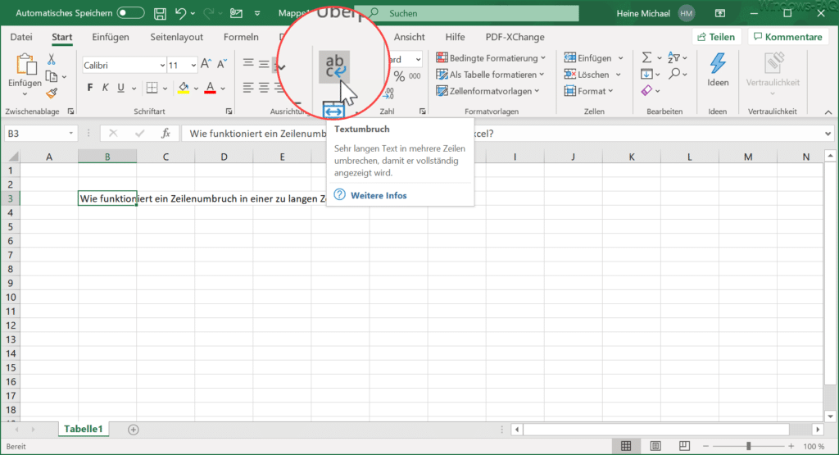Cut selection with the scissors icon
The height and width of the screenshot is (455, 839).
[x=52, y=59]
